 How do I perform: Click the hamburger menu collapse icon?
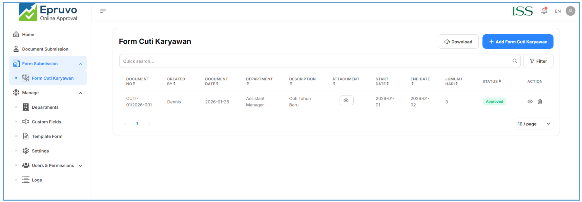tap(103, 11)
